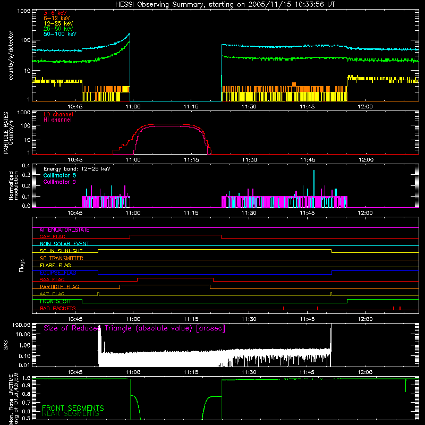The width and height of the screenshot is (425, 425).
Task: Click the 10:45 tick label under particle rates panel
Action: [x=75, y=160]
